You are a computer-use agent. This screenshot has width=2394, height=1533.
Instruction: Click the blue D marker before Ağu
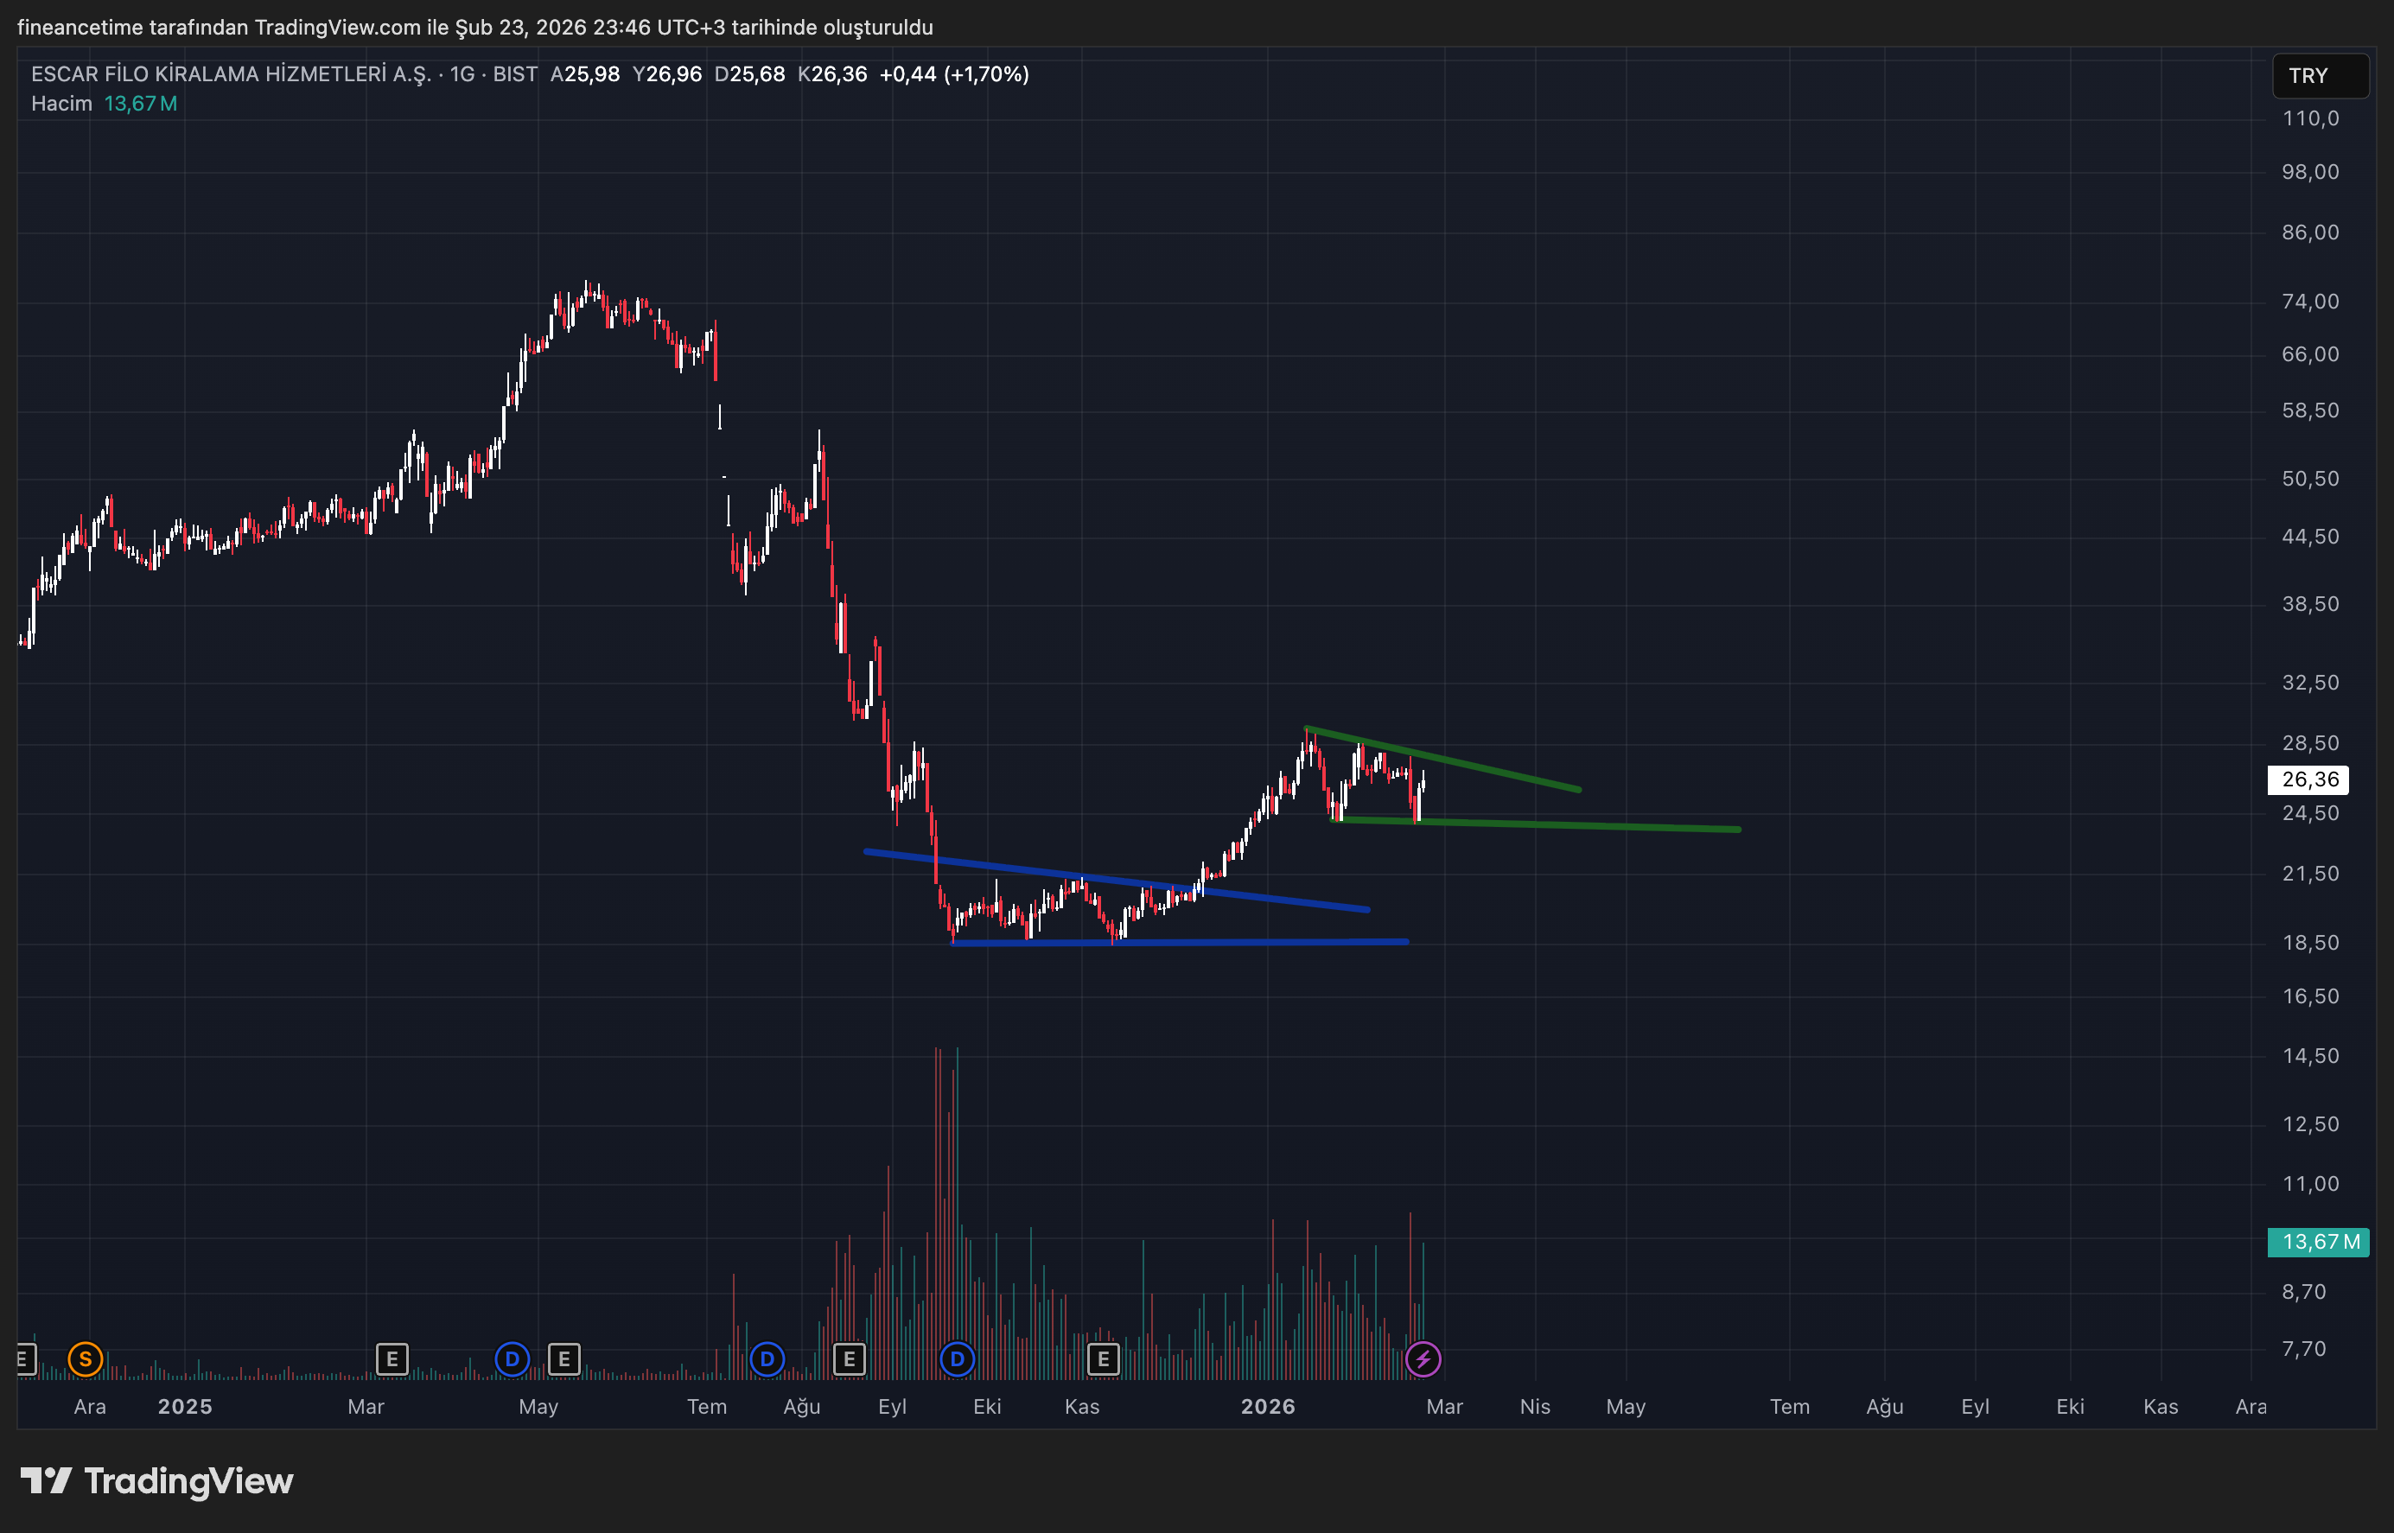pos(767,1358)
